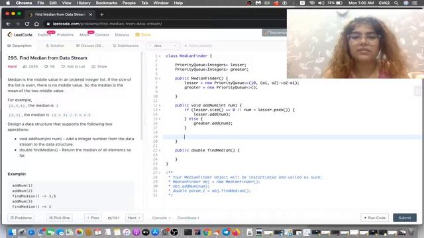The image size is (424, 238).
Task: Open Firefox from the Dock
Action: click(236, 232)
